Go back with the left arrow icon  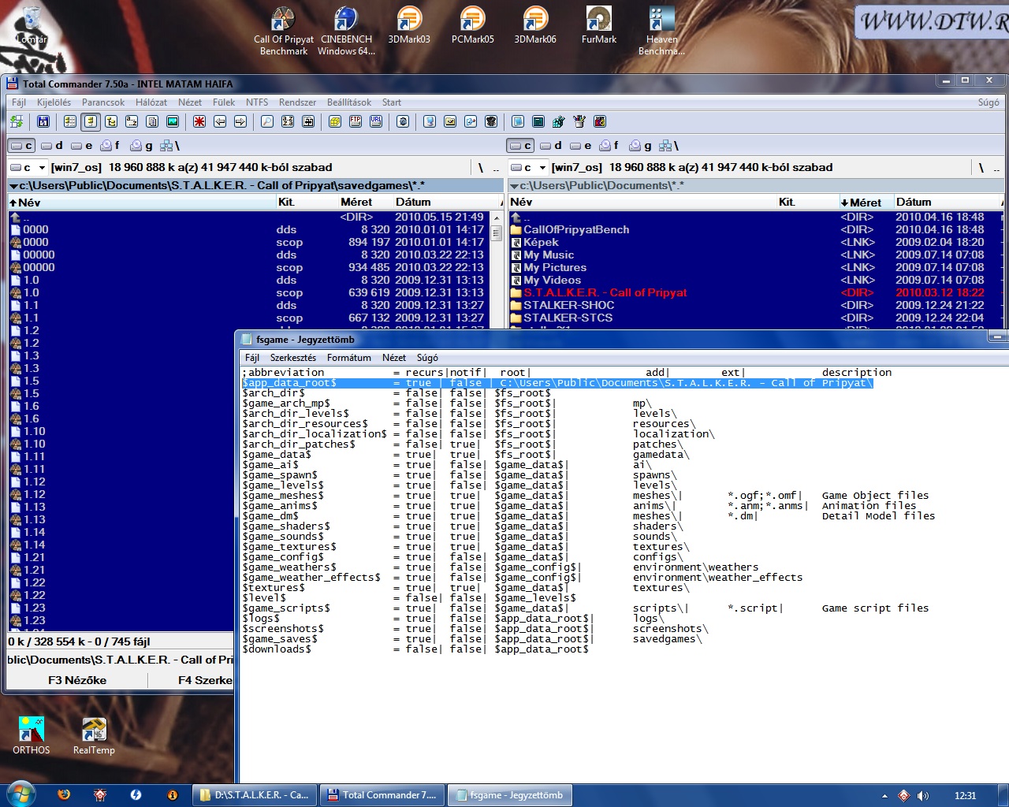tap(220, 121)
